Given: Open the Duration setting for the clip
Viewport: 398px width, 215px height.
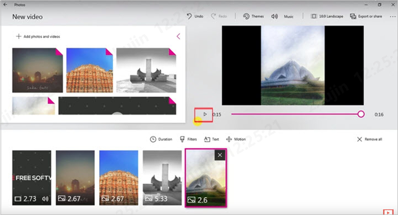Looking at the screenshot, I should click(x=161, y=139).
